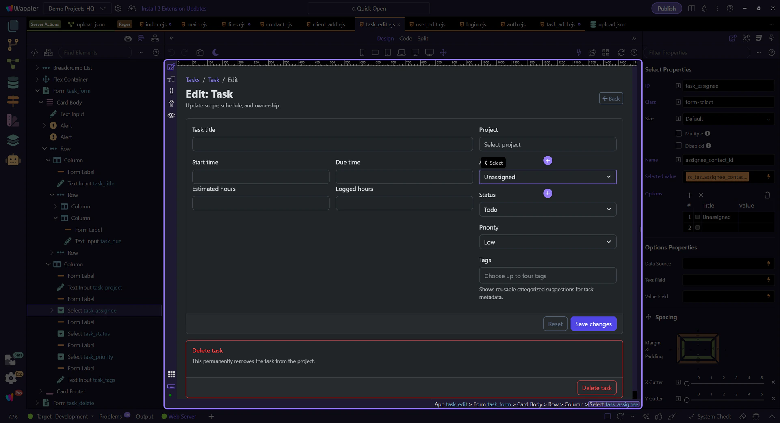
Task: Switch to the Code view tab
Action: (x=405, y=38)
